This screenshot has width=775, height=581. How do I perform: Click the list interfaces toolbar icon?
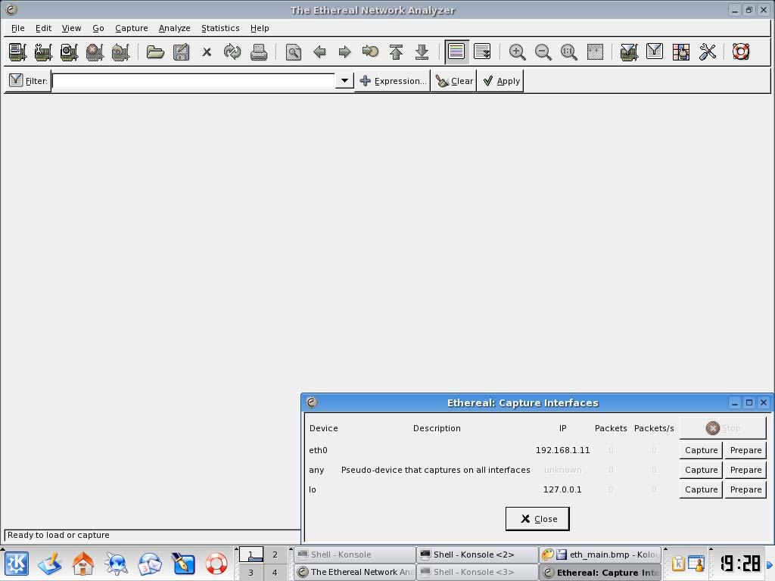tap(18, 52)
